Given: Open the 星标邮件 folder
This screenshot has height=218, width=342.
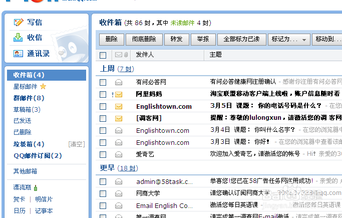Looking at the screenshot, I should pos(26,87).
